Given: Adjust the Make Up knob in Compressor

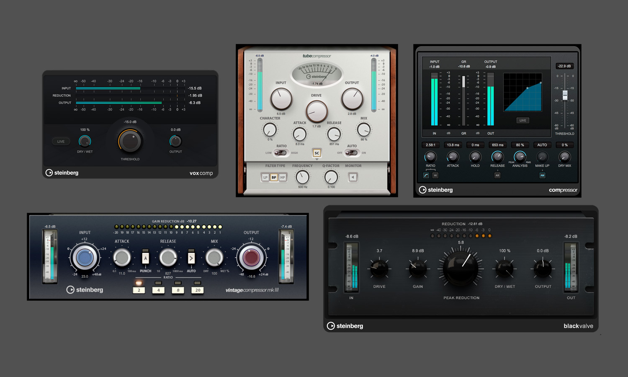Looking at the screenshot, I should [x=542, y=157].
